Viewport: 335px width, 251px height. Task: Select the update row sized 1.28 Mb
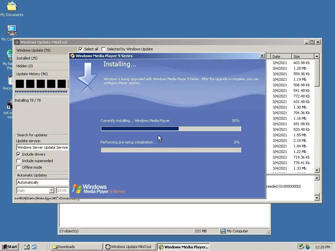point(291,68)
